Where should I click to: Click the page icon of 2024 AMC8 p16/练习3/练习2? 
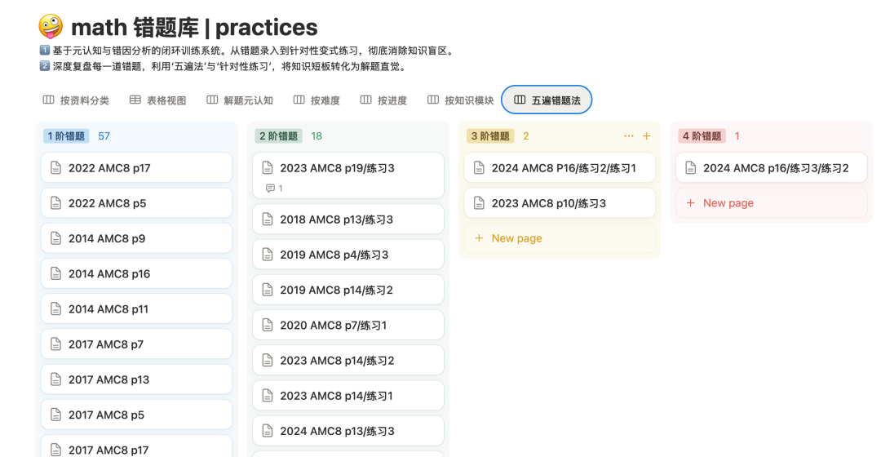coord(691,167)
